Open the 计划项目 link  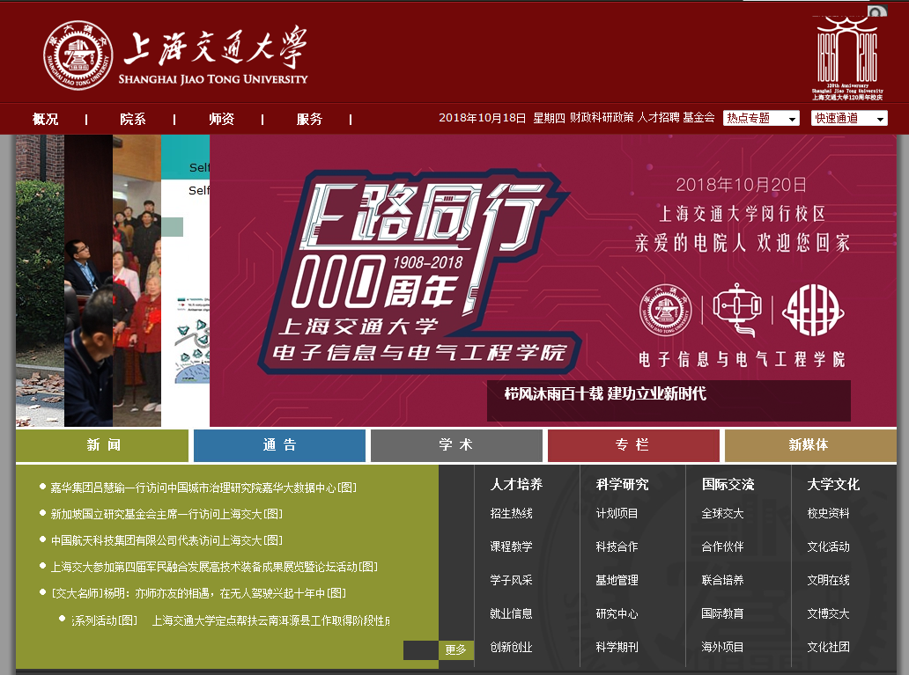coord(617,513)
